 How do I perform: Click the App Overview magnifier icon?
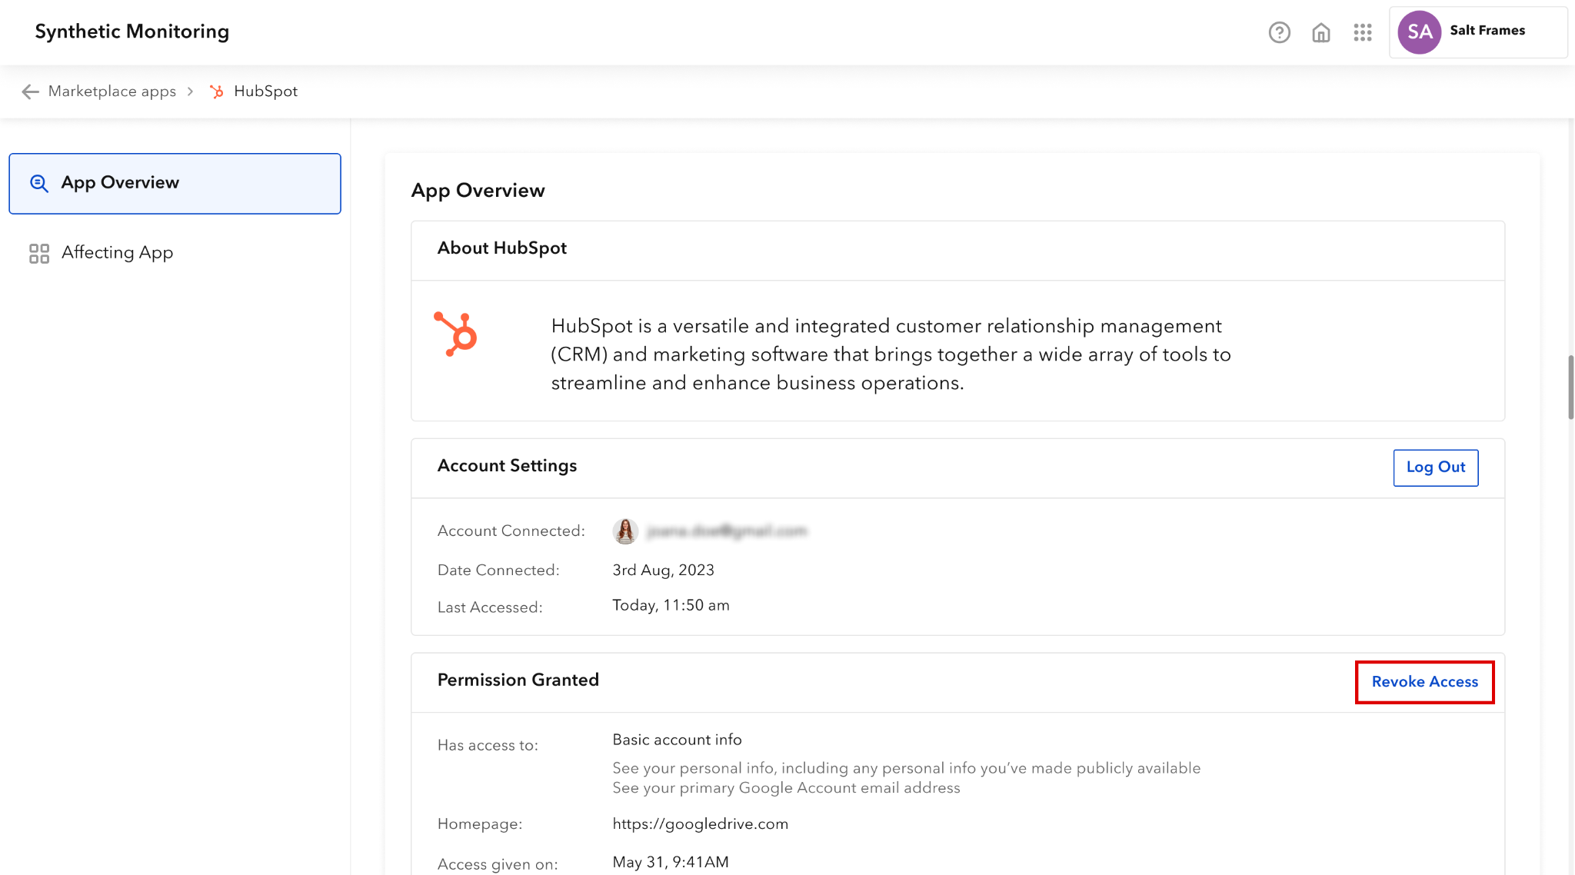[39, 183]
